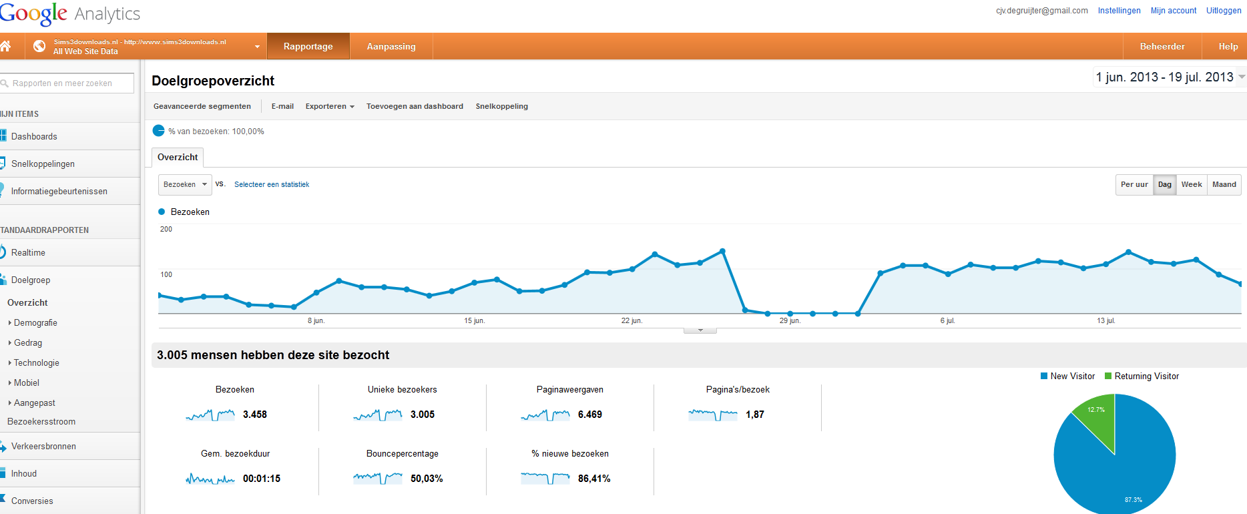Click Toevoegen aan dashboard
Screen dimensions: 1247x514
pyautogui.click(x=415, y=106)
